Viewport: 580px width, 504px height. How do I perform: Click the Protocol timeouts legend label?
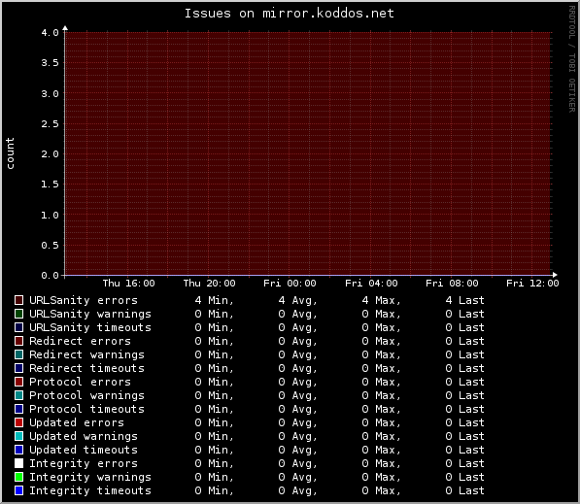86,409
